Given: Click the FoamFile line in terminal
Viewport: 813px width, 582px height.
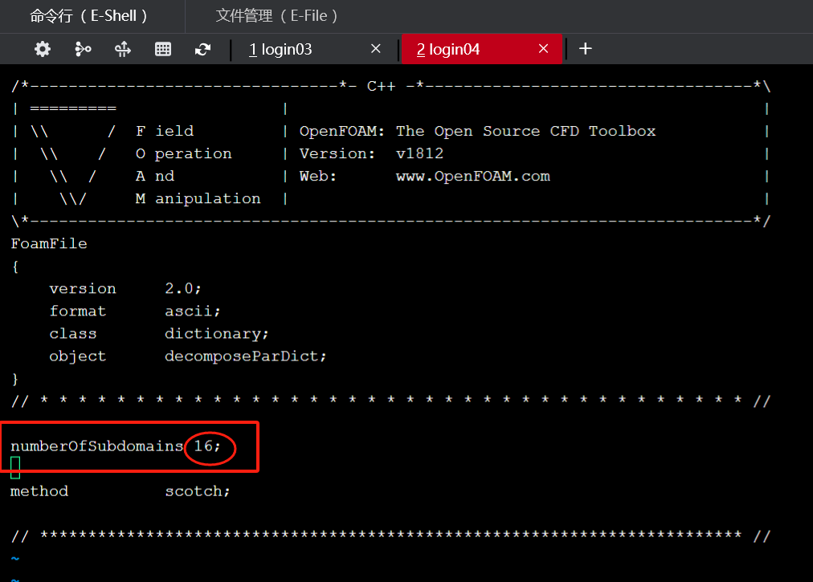Looking at the screenshot, I should point(49,244).
